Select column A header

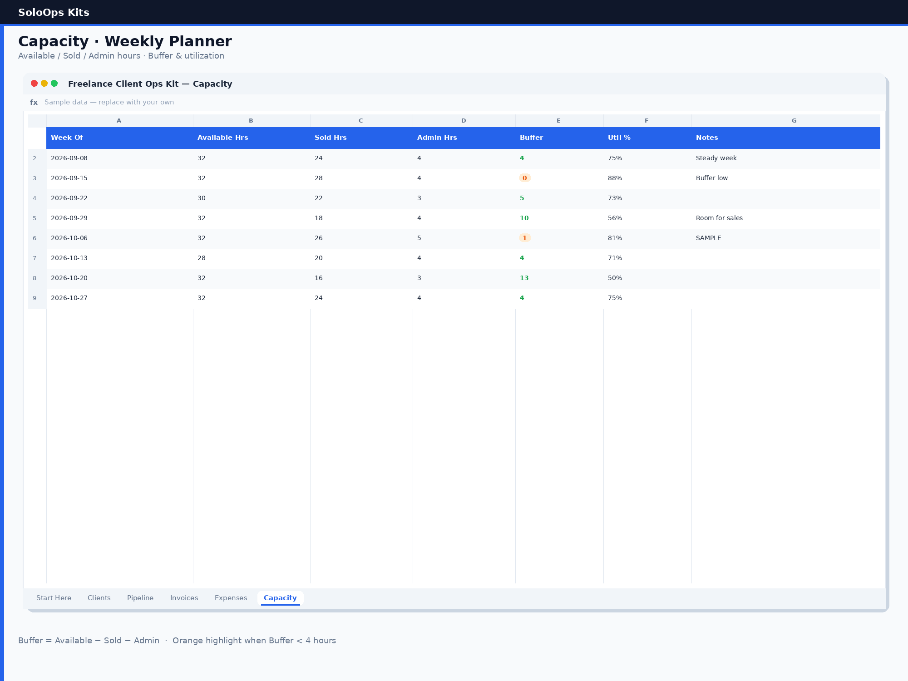[x=119, y=121]
